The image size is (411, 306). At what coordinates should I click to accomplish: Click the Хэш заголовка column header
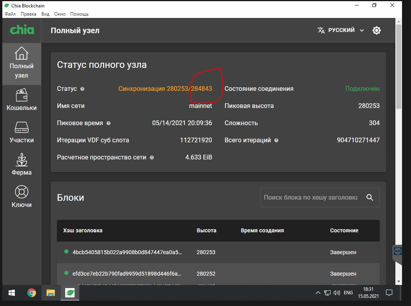point(83,230)
